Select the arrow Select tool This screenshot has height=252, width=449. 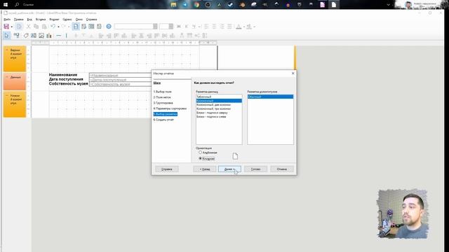[7, 36]
